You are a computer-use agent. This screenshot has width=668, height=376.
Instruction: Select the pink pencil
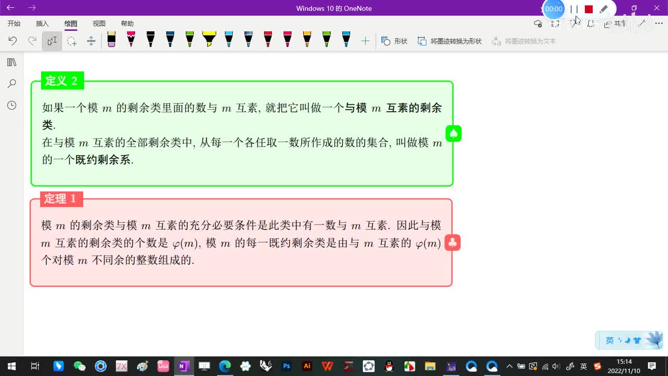coord(131,39)
